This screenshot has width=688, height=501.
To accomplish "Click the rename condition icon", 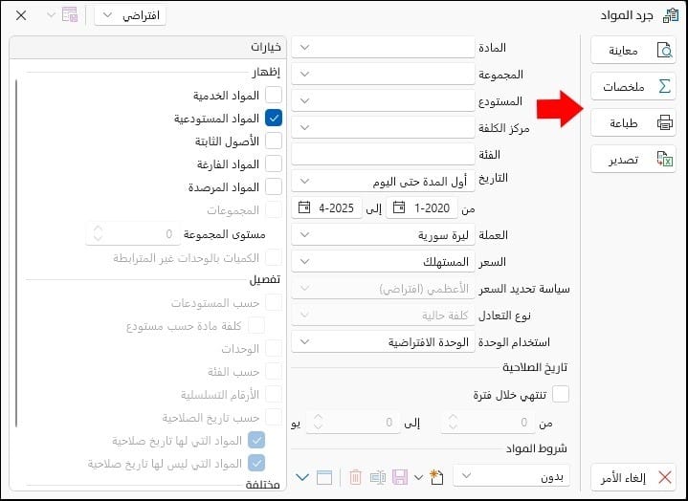I will [x=377, y=477].
